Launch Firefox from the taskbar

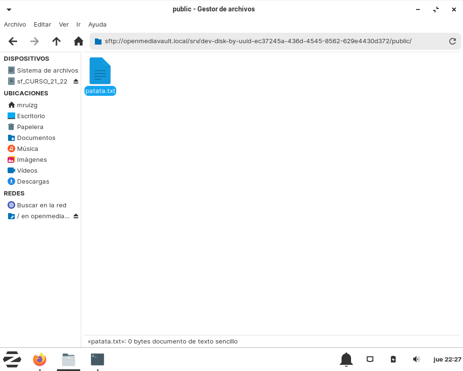pos(40,360)
